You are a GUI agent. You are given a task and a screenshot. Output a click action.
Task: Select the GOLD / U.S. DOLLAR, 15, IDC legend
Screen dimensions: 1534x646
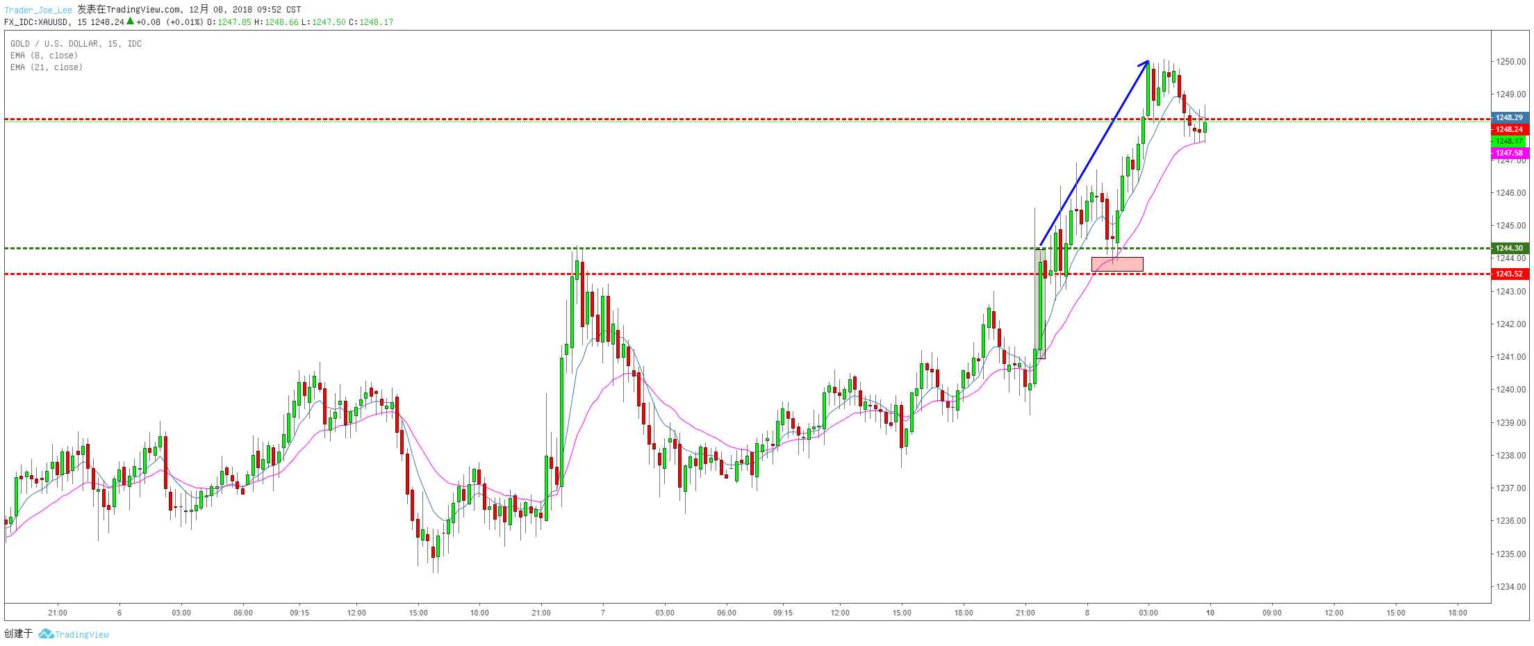(76, 44)
